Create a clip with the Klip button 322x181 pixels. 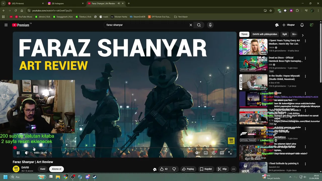pos(222,169)
